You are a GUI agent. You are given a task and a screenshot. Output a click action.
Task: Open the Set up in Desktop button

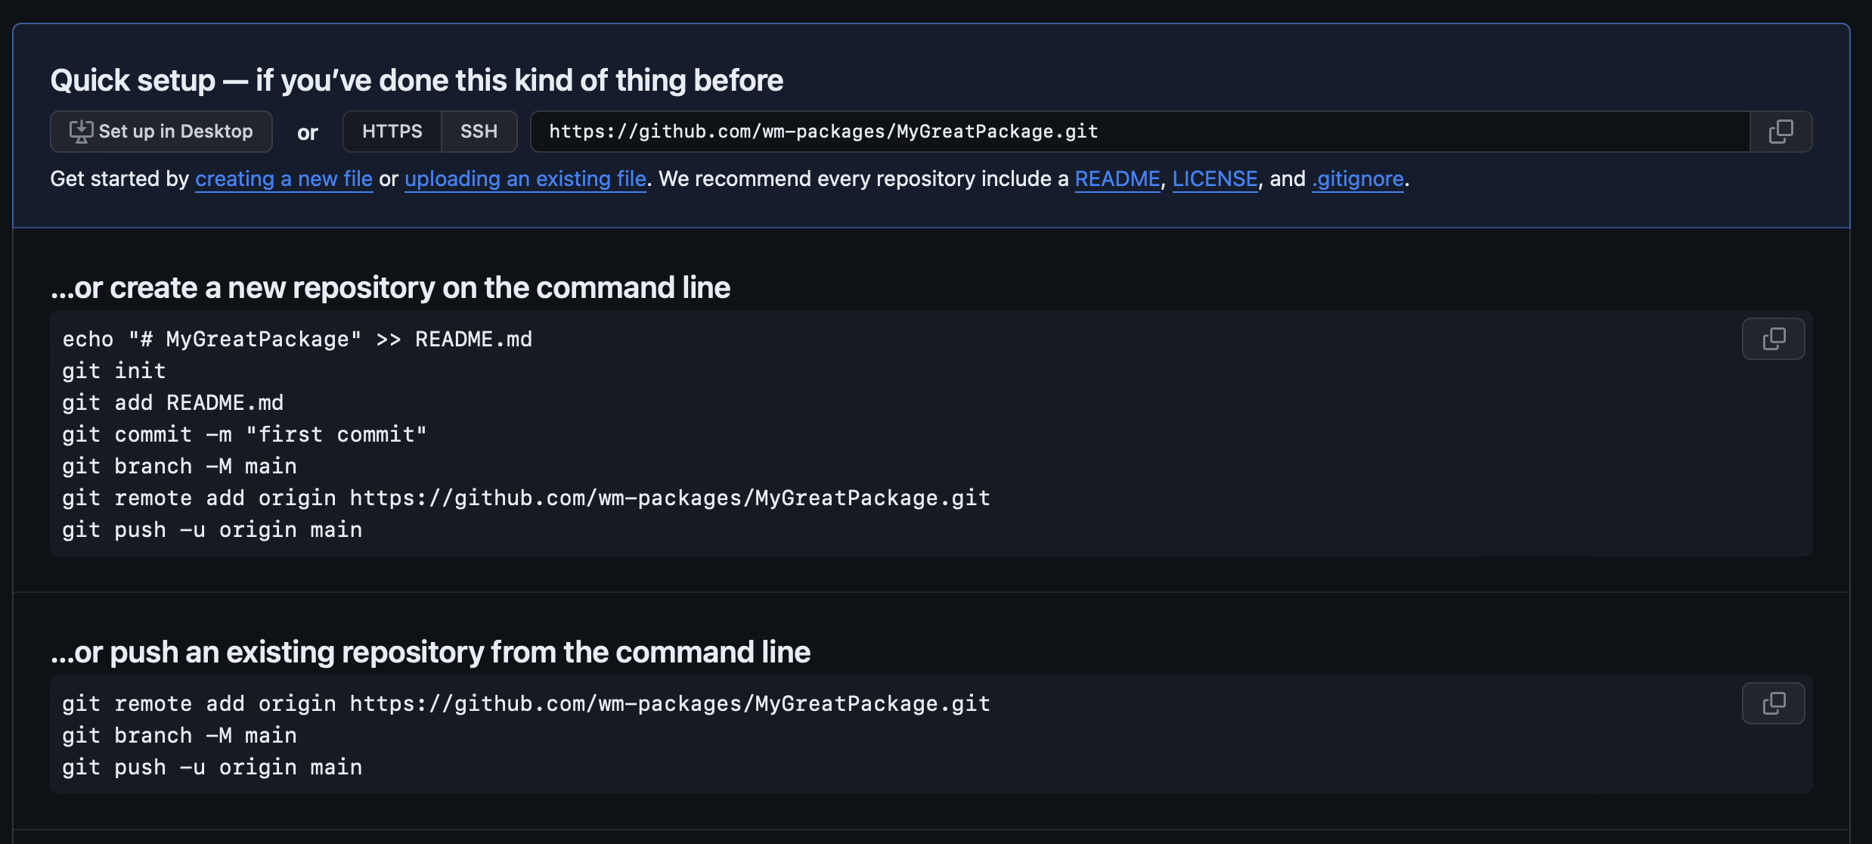tap(161, 131)
